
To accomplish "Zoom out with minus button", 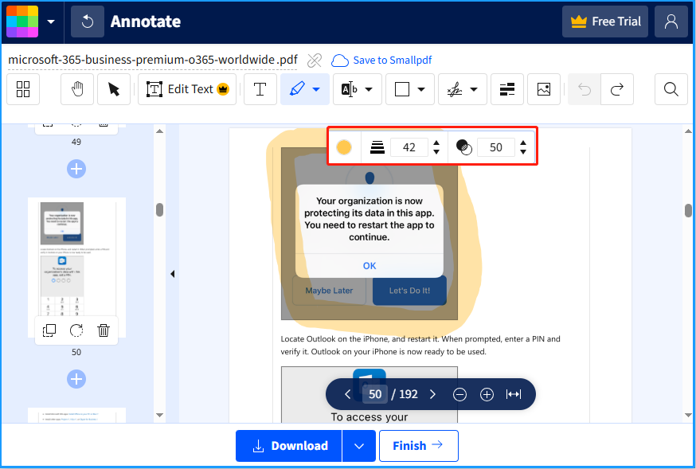I will click(x=459, y=394).
